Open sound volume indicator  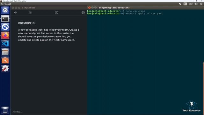(x=196, y=4)
